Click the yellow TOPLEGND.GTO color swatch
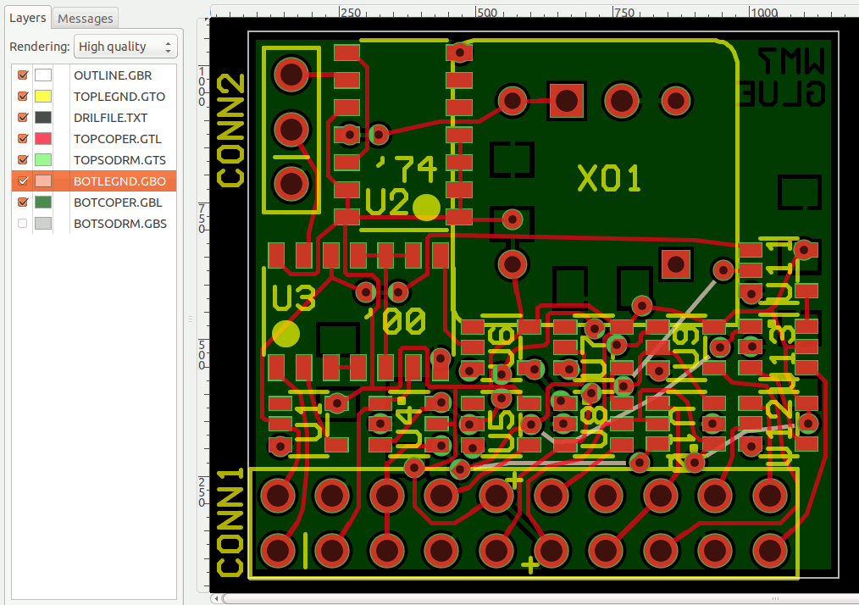Viewport: 859px width, 605px height. click(43, 97)
